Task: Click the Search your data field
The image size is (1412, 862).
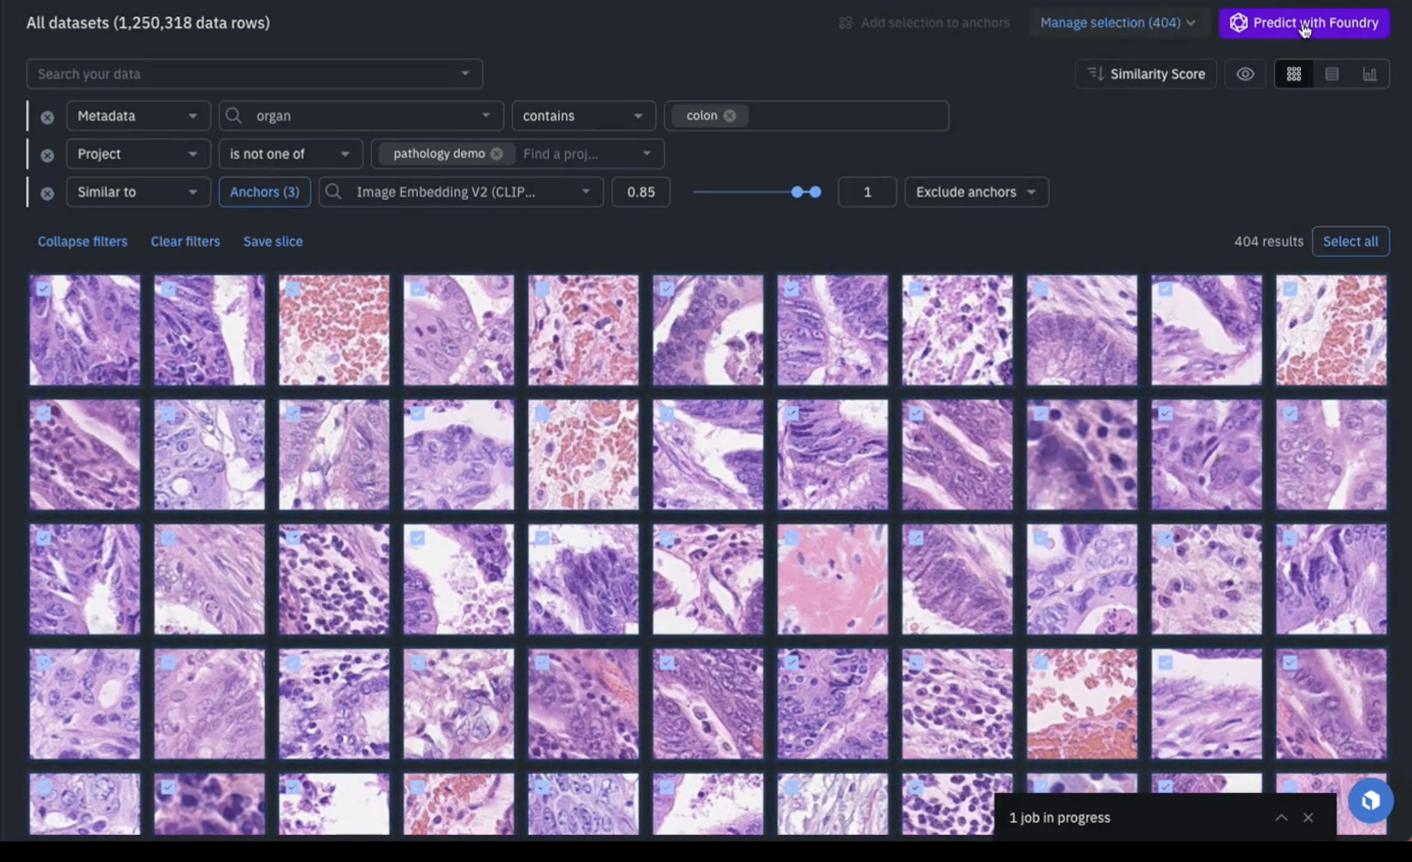Action: tap(244, 74)
